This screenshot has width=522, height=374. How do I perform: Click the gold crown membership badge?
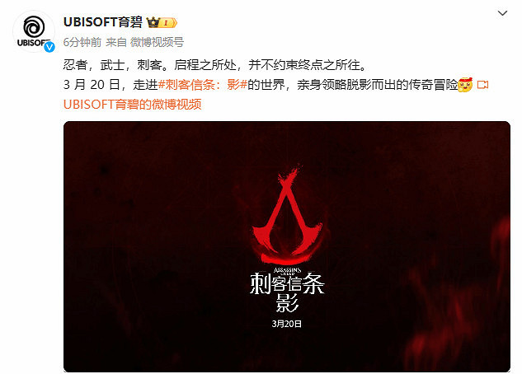coord(153,22)
